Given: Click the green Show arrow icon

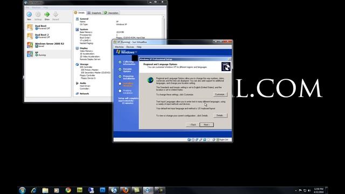Looking at the screenshot, I should point(47,15).
